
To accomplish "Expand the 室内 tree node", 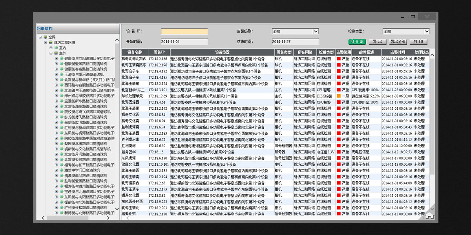I will tap(51, 48).
